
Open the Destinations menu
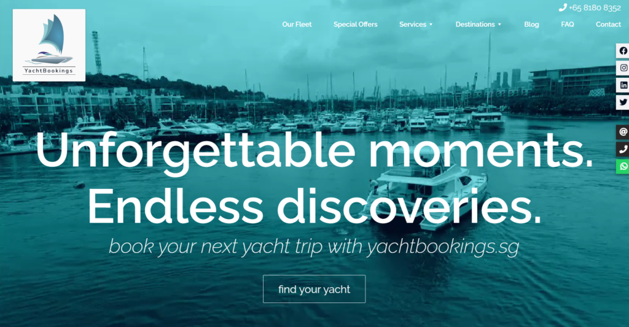click(x=475, y=25)
